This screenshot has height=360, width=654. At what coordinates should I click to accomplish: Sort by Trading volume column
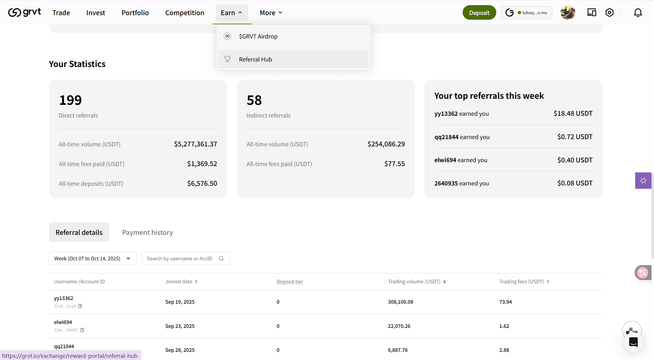pyautogui.click(x=444, y=282)
